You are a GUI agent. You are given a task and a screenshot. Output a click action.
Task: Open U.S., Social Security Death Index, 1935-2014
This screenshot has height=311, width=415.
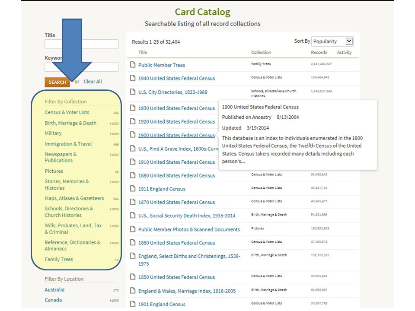click(x=187, y=216)
